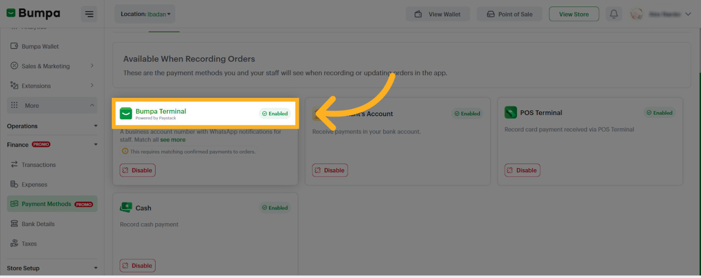701x278 pixels.
Task: Disable the Bumpa Terminal payment method
Action: 137,170
